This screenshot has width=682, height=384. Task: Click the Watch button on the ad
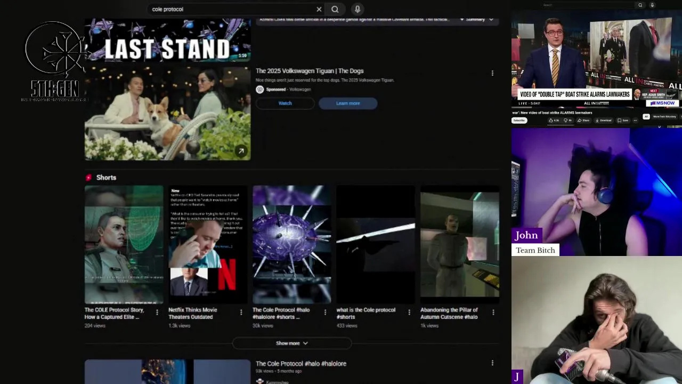click(285, 103)
